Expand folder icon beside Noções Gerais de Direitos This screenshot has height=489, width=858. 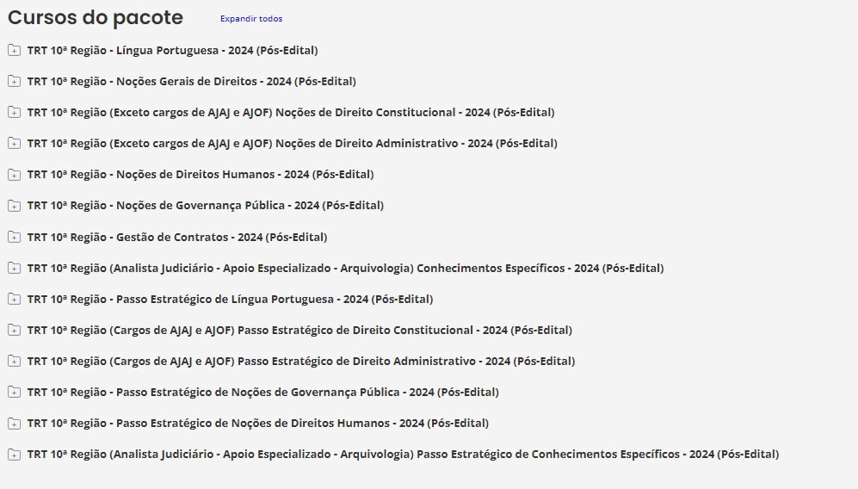tap(14, 82)
